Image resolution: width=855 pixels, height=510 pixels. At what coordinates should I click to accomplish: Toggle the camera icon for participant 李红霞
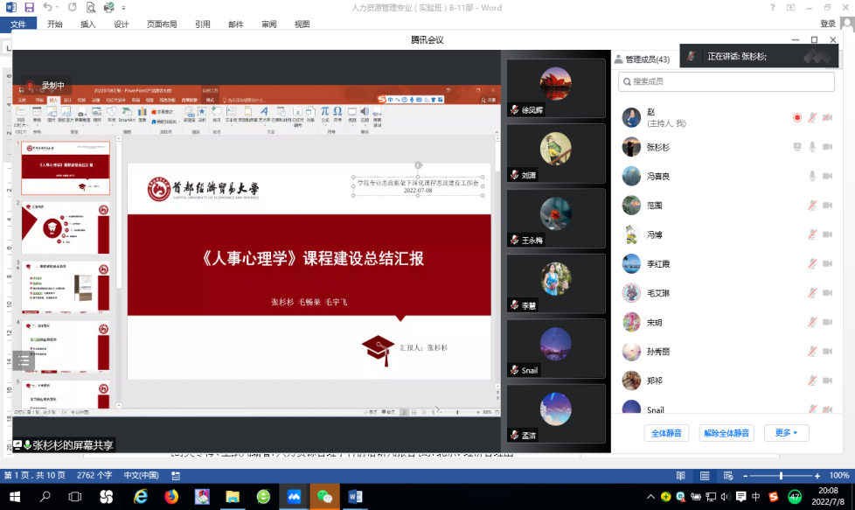point(827,264)
